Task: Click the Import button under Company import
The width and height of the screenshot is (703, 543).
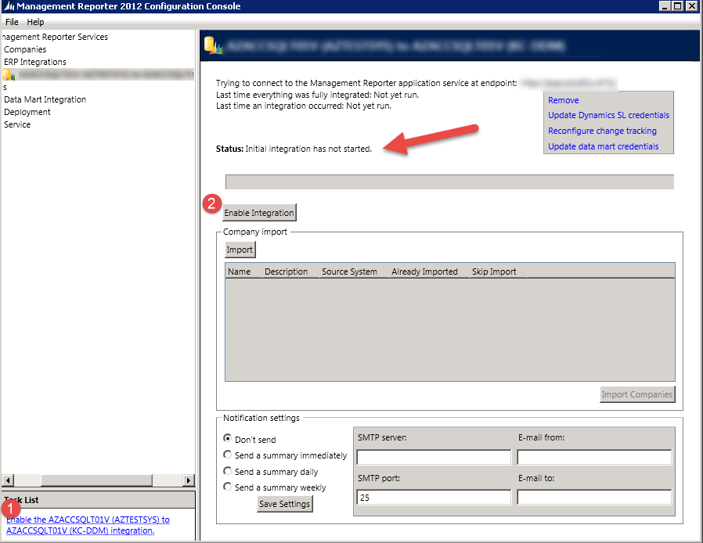Action: tap(240, 250)
